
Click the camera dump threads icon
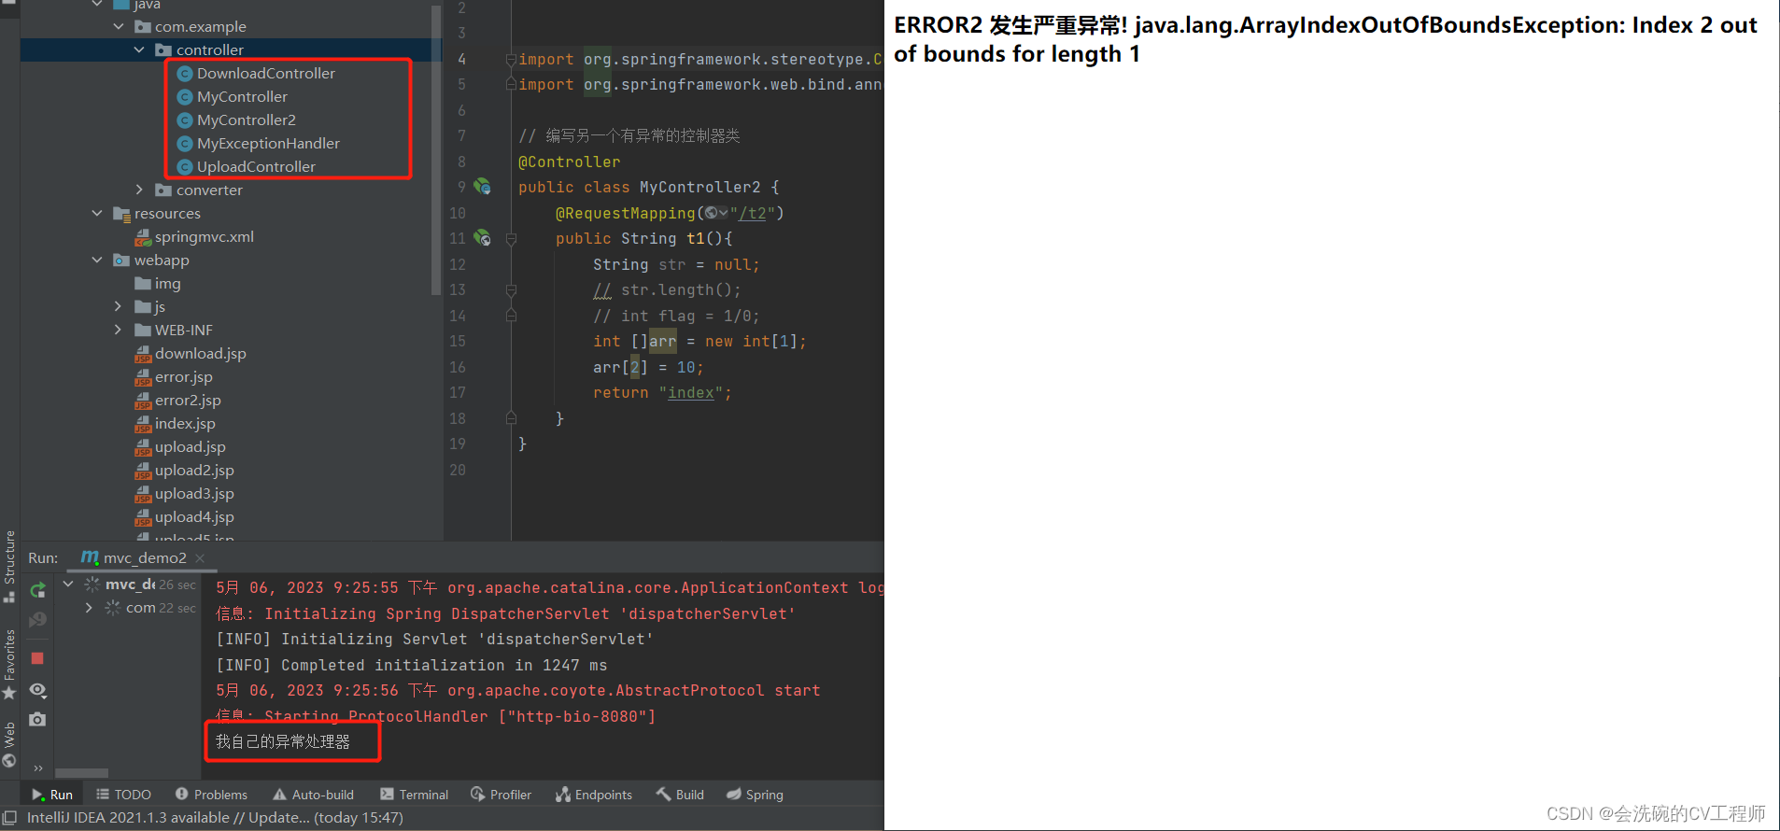[x=37, y=720]
